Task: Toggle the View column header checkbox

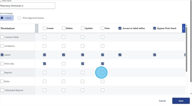Action: (x=102, y=28)
